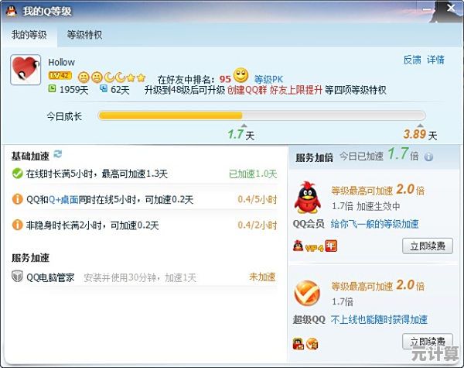Open the 反馈 link
This screenshot has width=464, height=368.
click(412, 60)
